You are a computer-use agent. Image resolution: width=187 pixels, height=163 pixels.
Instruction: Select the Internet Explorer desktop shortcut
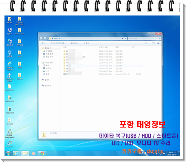point(10,66)
